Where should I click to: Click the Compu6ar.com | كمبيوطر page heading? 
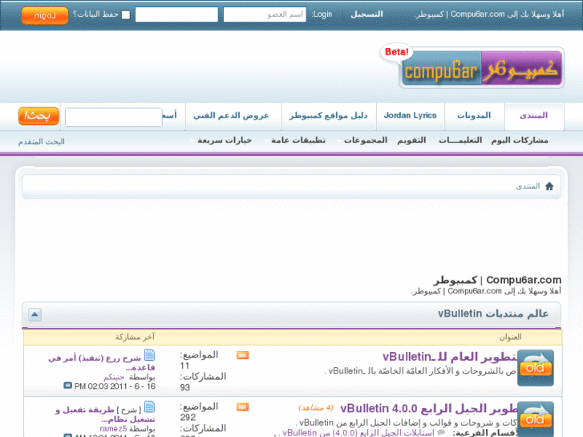(497, 280)
